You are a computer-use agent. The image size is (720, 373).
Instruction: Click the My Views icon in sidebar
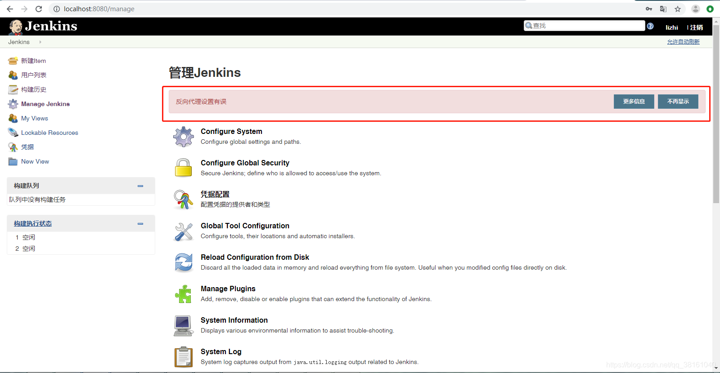click(13, 118)
